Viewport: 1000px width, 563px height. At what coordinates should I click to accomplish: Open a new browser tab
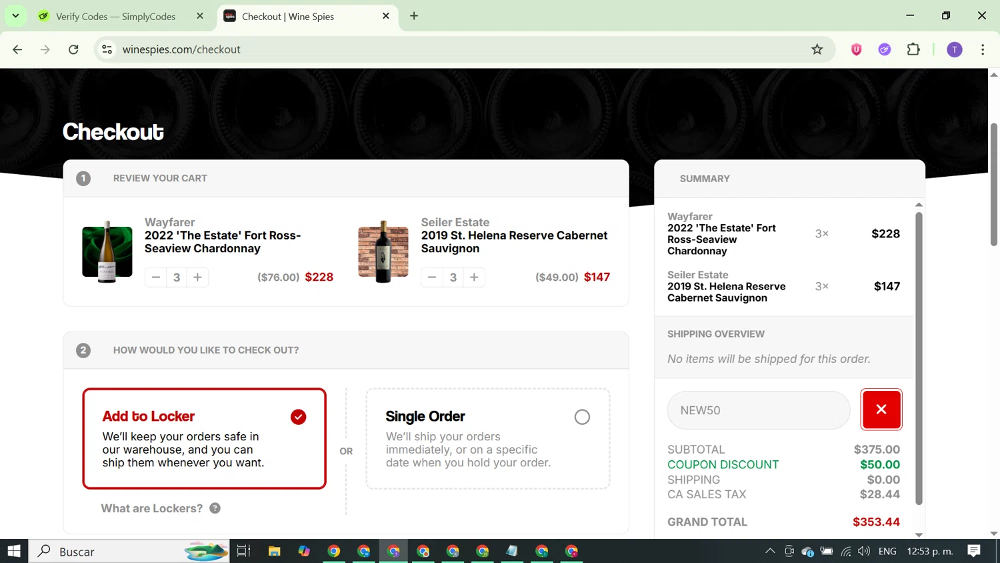414,16
